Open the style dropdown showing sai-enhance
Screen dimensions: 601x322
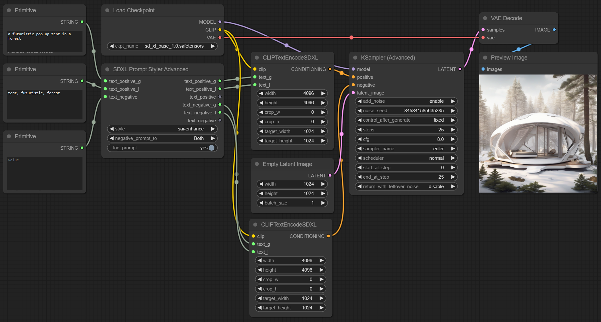[x=162, y=129]
